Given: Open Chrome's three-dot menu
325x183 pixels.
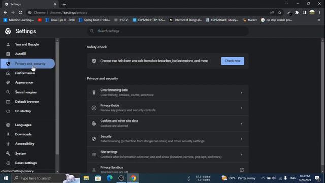Looking at the screenshot, I should 320,12.
